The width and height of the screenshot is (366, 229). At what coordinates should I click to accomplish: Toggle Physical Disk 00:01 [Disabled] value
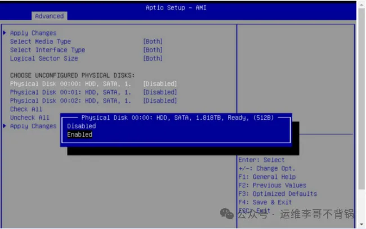coord(160,92)
